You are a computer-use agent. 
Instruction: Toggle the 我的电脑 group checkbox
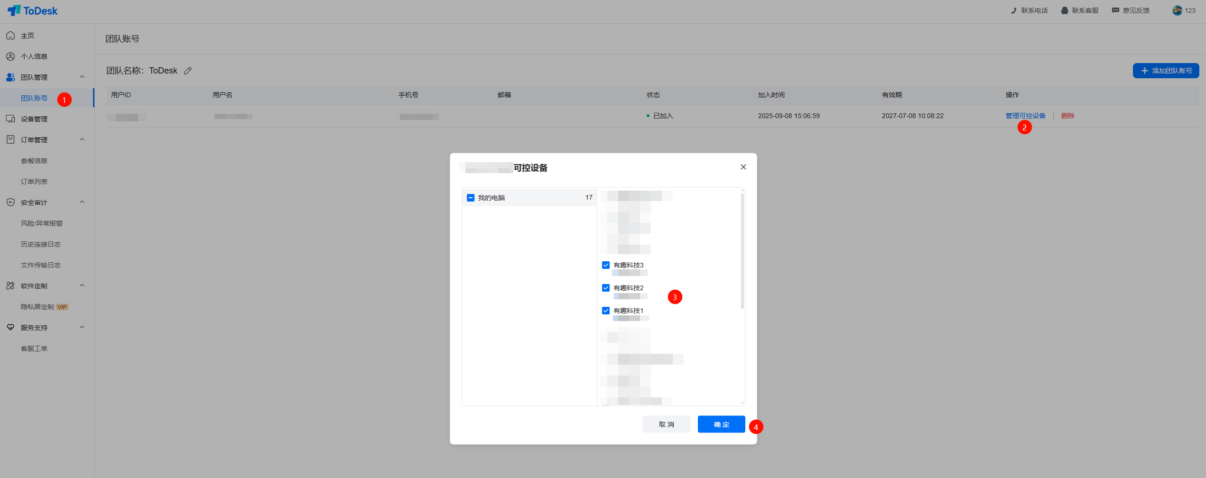click(x=471, y=198)
